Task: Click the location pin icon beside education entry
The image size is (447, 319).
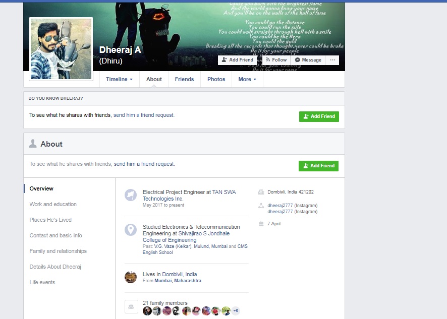Action: pos(131,230)
